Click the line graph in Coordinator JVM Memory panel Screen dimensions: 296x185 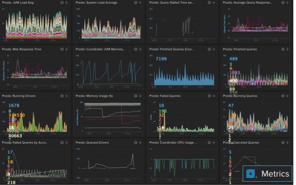point(111,72)
